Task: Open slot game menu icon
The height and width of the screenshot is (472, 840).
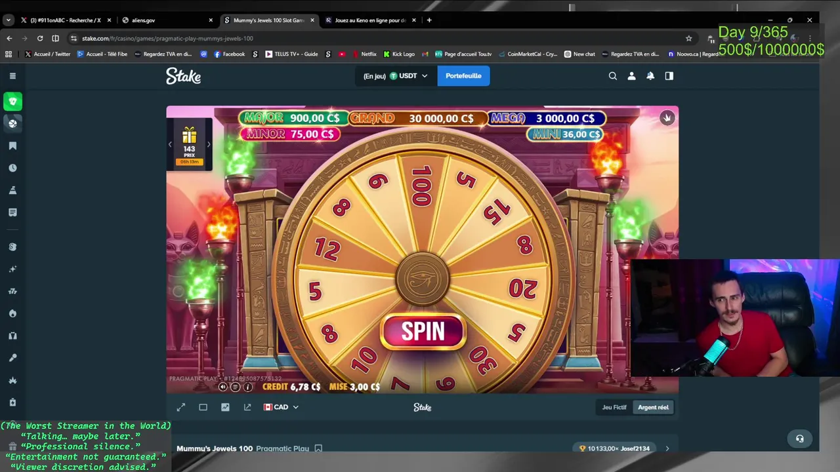Action: (235, 387)
